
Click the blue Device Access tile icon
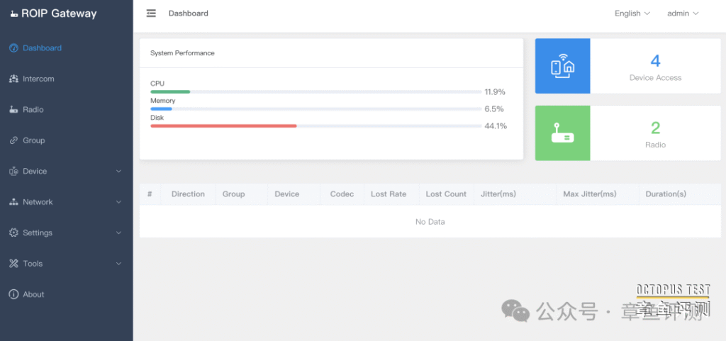(562, 66)
